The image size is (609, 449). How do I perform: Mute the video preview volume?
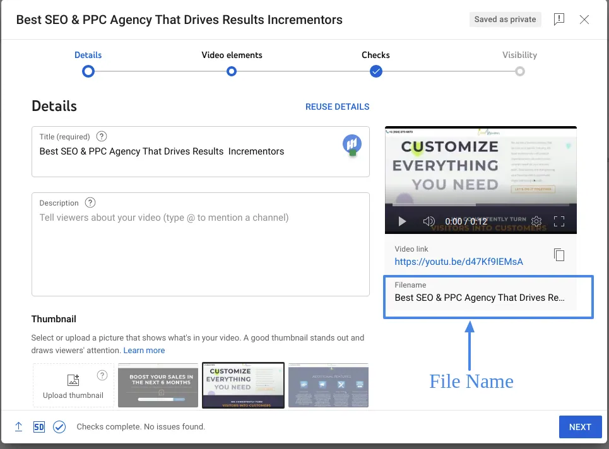tap(429, 221)
